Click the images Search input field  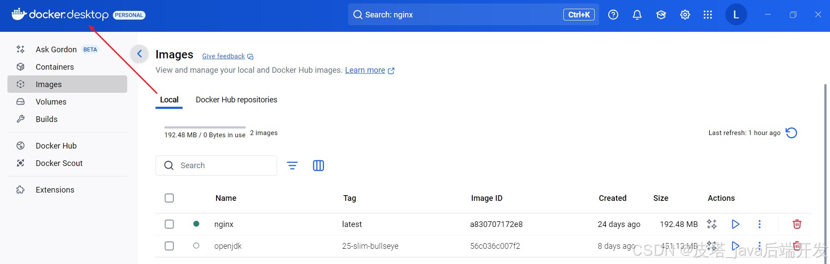pos(216,166)
